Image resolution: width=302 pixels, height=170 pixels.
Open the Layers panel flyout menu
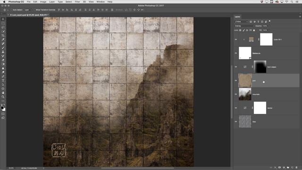pyautogui.click(x=300, y=17)
